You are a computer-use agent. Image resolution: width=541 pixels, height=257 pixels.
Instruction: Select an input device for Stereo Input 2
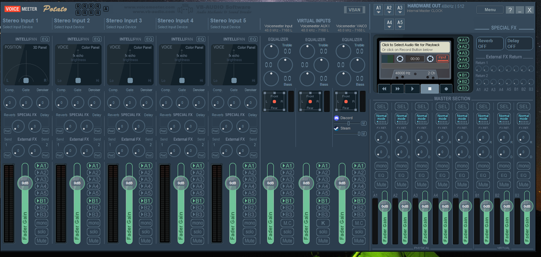pyautogui.click(x=69, y=27)
